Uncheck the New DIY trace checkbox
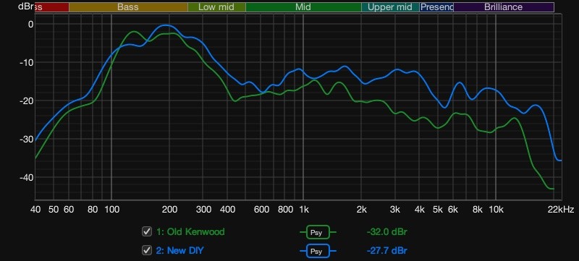The width and height of the screenshot is (579, 261). (147, 250)
